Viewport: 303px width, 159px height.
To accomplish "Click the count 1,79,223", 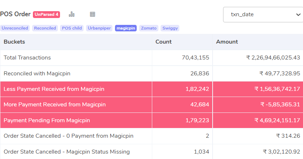I will [197, 120].
